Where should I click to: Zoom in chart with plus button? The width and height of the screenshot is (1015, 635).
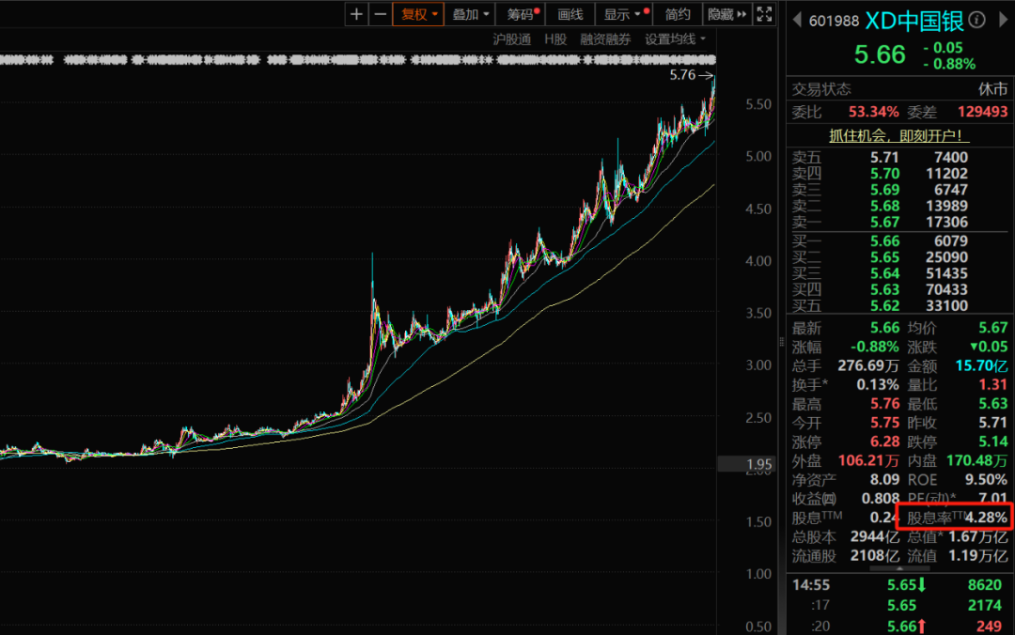(x=356, y=14)
